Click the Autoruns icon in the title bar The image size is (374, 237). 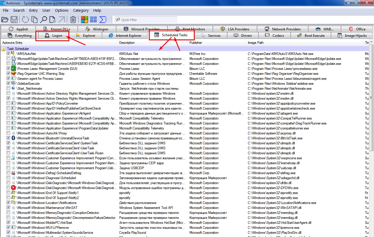[x=3, y=3]
